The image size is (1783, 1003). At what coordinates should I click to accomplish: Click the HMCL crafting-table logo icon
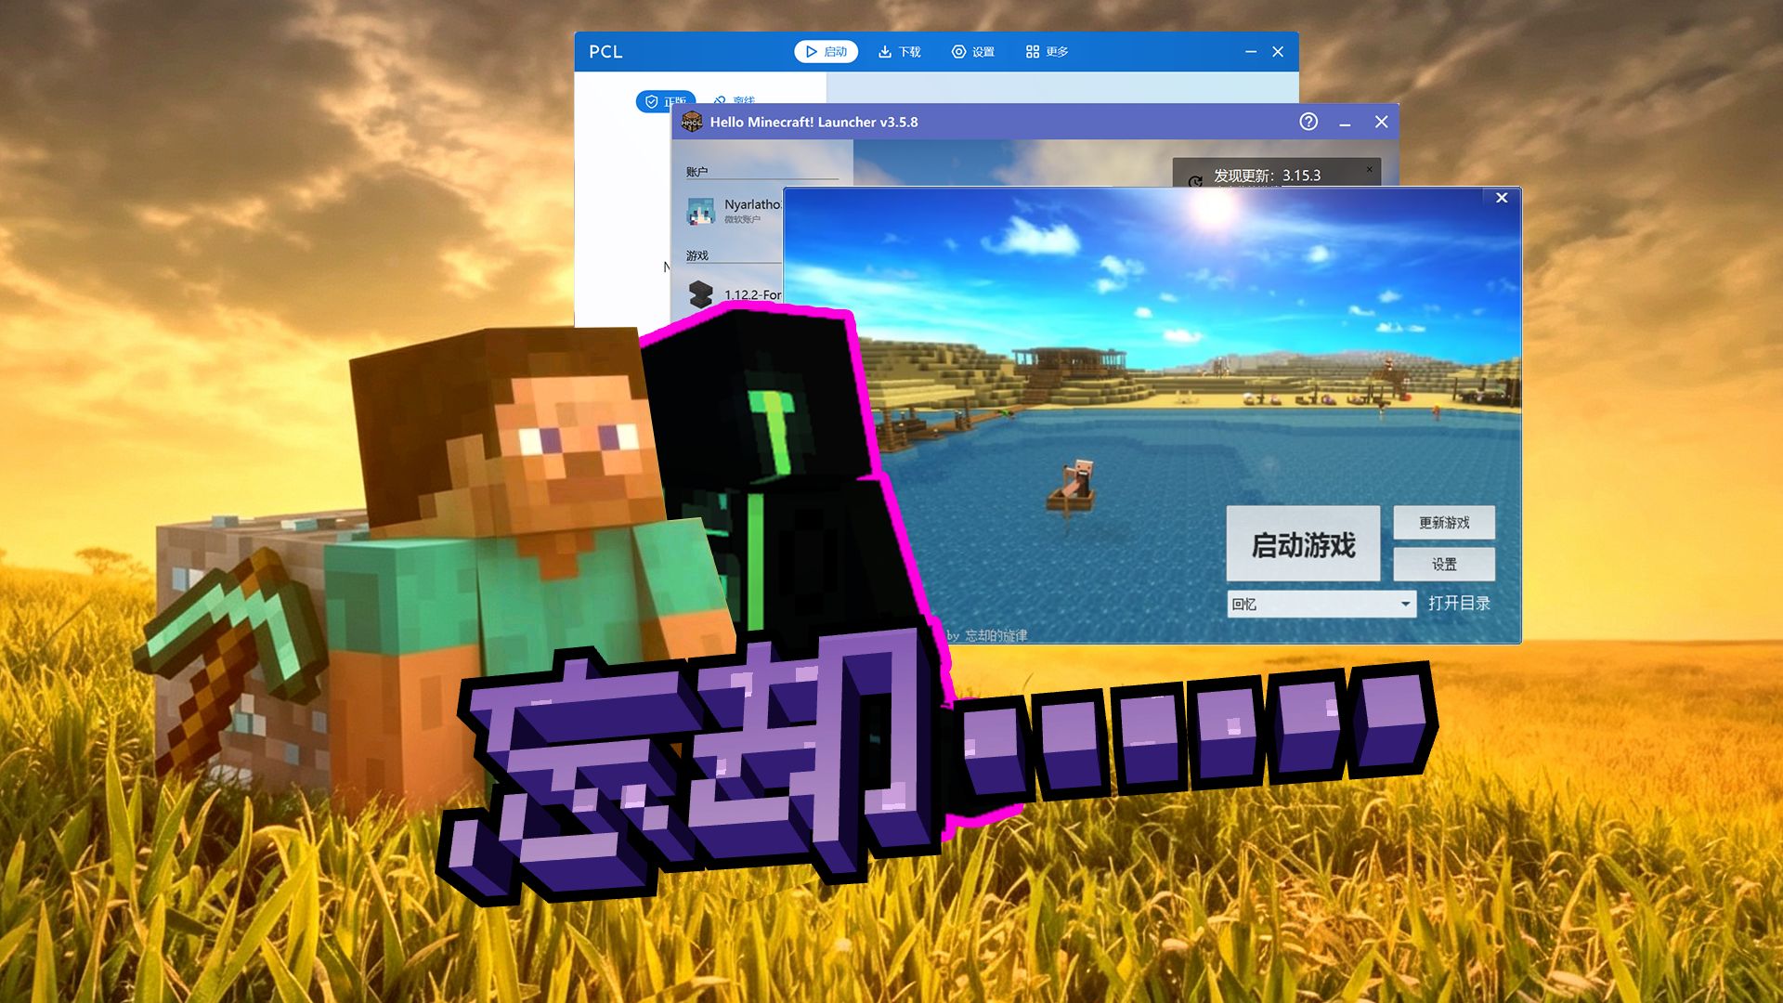click(x=692, y=122)
